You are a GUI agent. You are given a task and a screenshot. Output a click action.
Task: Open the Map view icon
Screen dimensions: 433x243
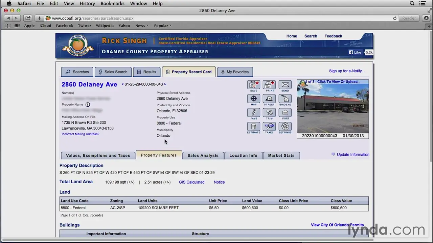[253, 99]
